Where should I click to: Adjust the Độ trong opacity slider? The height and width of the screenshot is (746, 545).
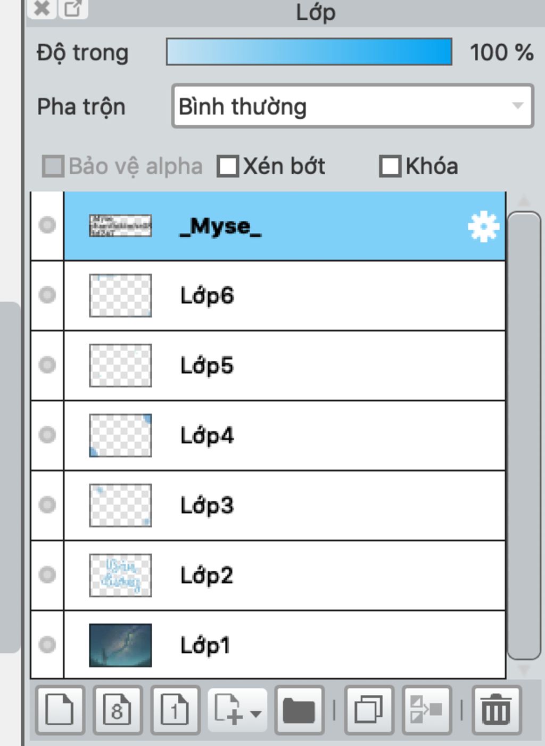coord(309,52)
